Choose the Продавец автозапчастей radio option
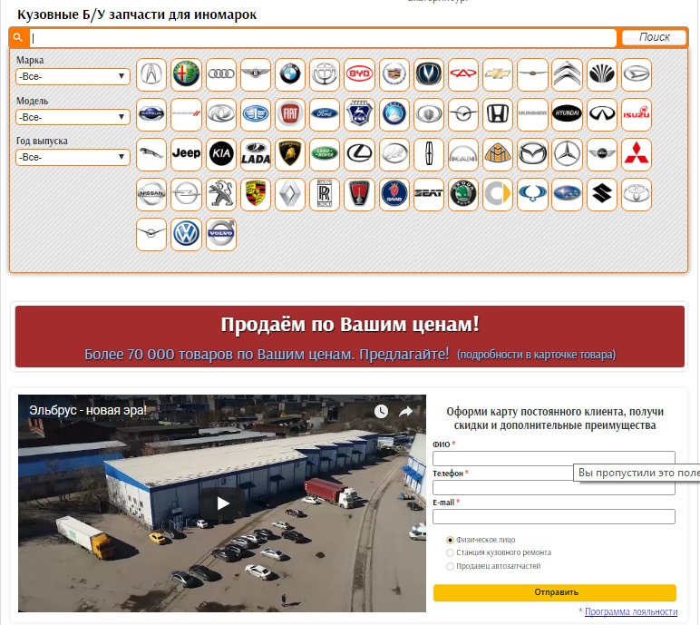 [x=450, y=566]
